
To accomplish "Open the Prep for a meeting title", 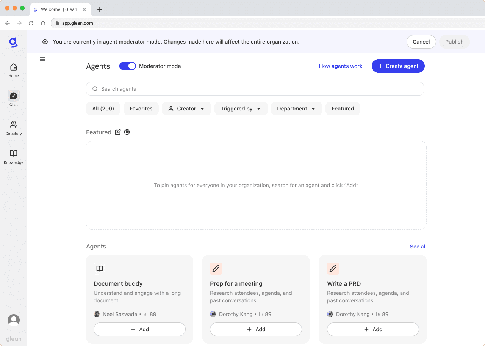I will tap(236, 284).
